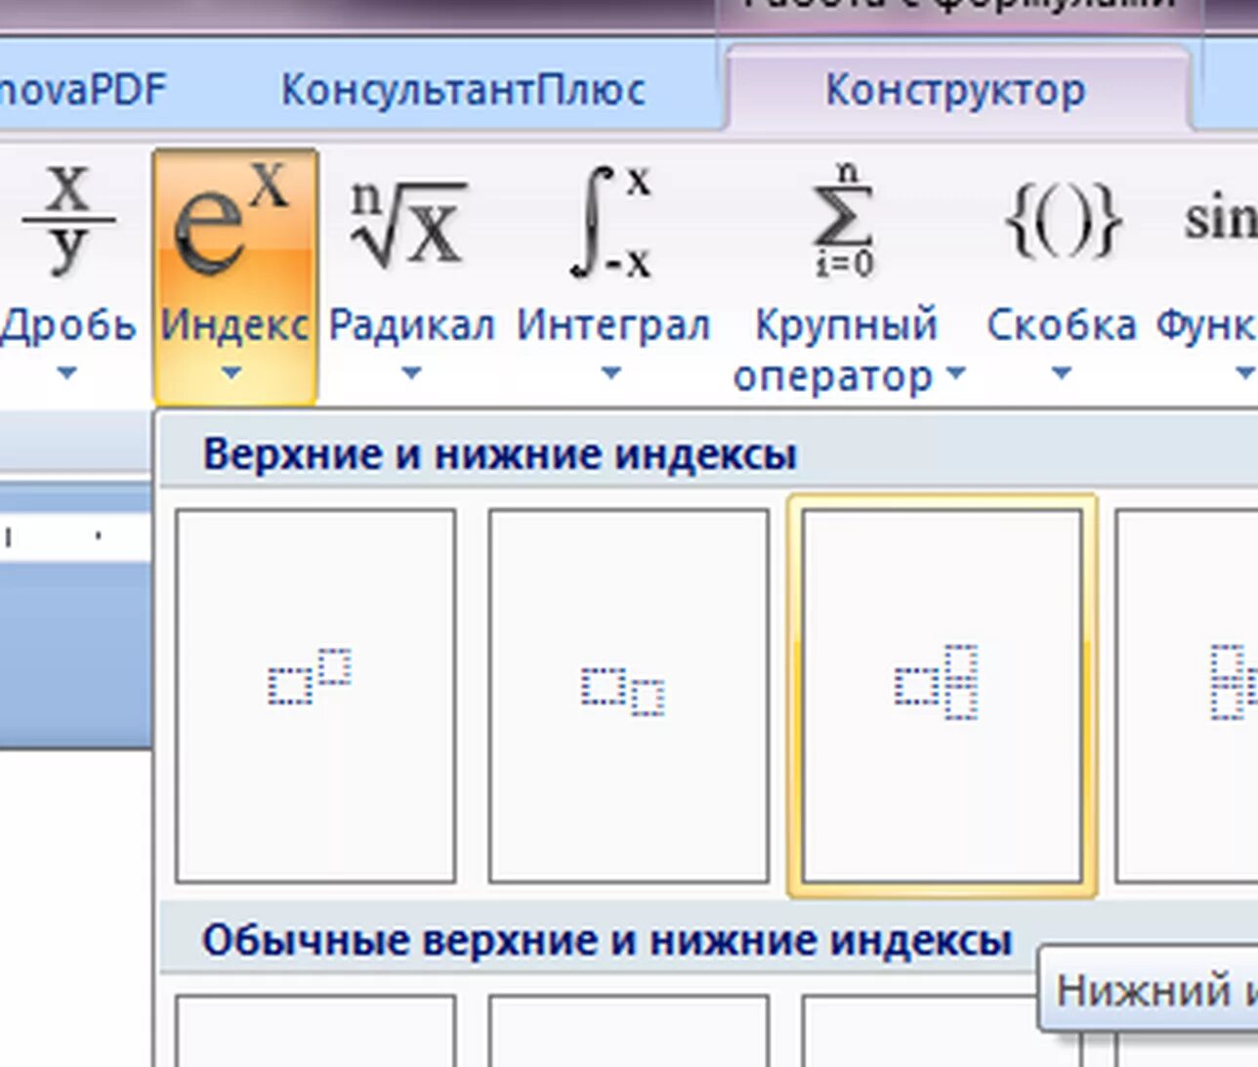This screenshot has height=1067, width=1258.
Task: Select the Радикал label
Action: coord(411,325)
